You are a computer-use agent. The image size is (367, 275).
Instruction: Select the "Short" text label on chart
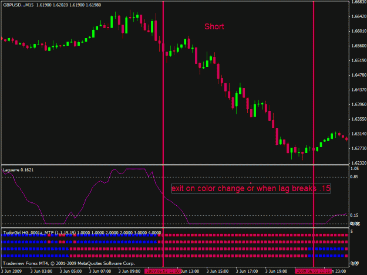click(214, 26)
